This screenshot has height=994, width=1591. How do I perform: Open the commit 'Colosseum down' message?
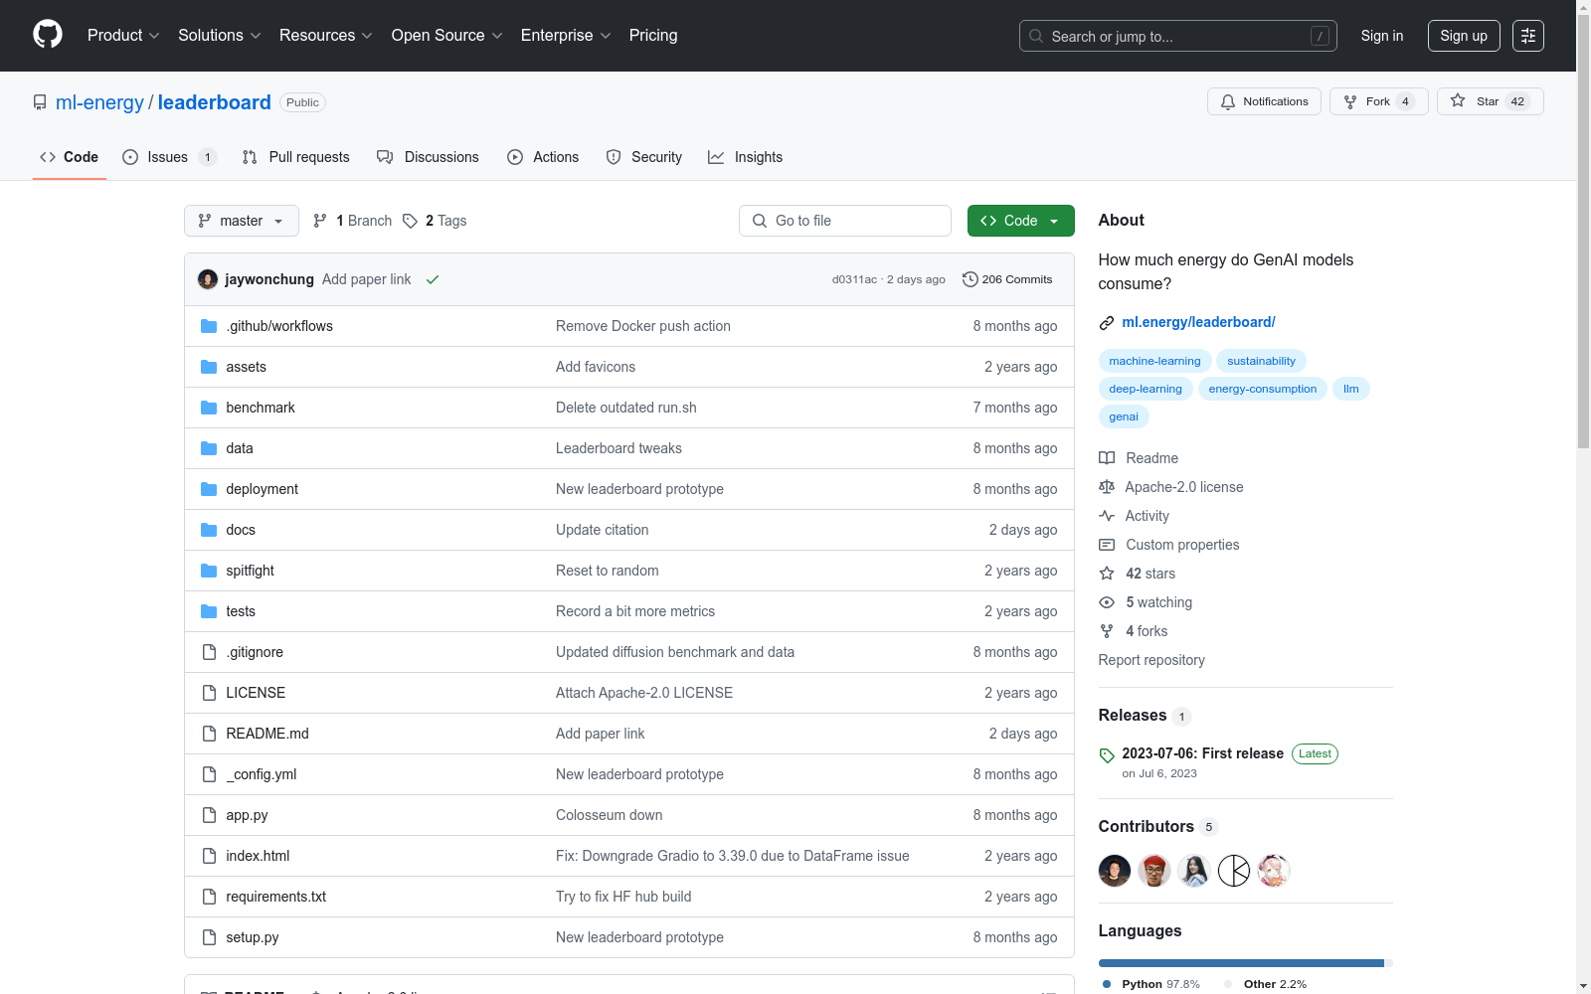(x=610, y=815)
